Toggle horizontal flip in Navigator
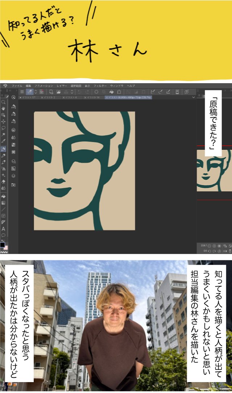232x393 pixels. [225, 251]
